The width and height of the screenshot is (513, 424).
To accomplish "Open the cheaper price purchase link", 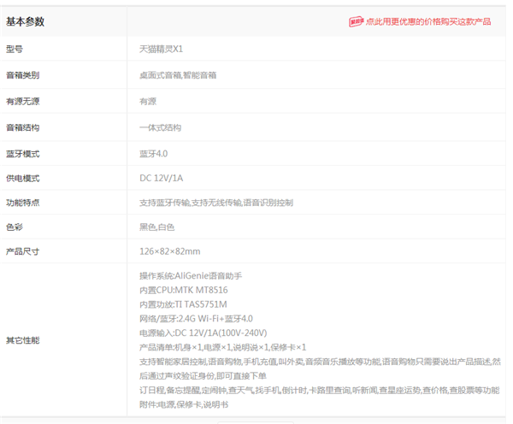I will point(428,21).
